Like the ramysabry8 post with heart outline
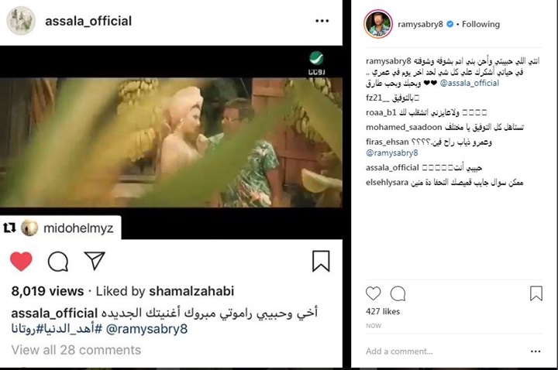The image size is (558, 370). click(374, 293)
